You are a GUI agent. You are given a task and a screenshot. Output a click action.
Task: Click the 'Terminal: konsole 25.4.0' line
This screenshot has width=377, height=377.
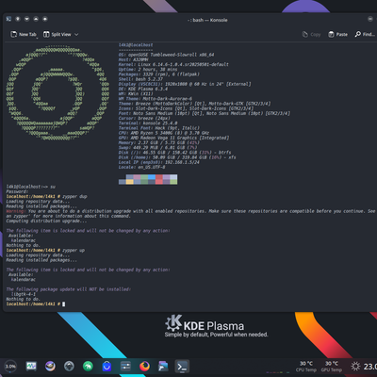(148, 123)
